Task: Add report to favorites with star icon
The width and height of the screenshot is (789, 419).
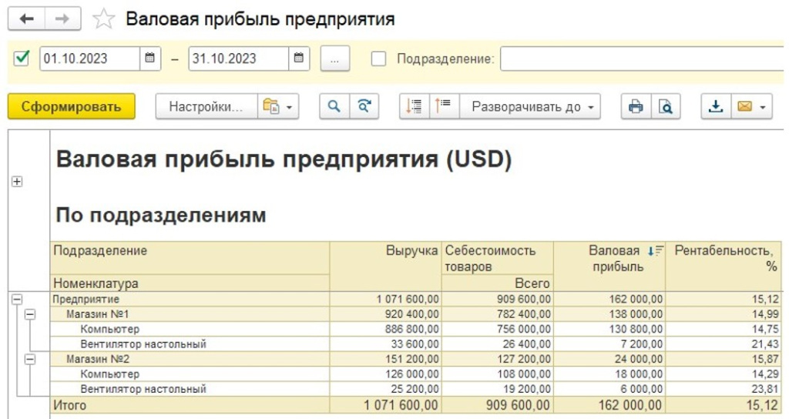Action: pyautogui.click(x=104, y=20)
